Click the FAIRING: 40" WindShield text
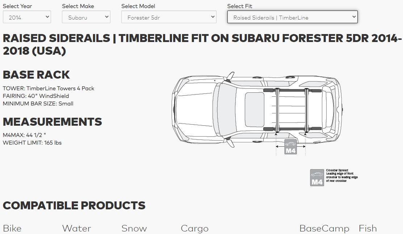The width and height of the screenshot is (403, 234). point(36,96)
